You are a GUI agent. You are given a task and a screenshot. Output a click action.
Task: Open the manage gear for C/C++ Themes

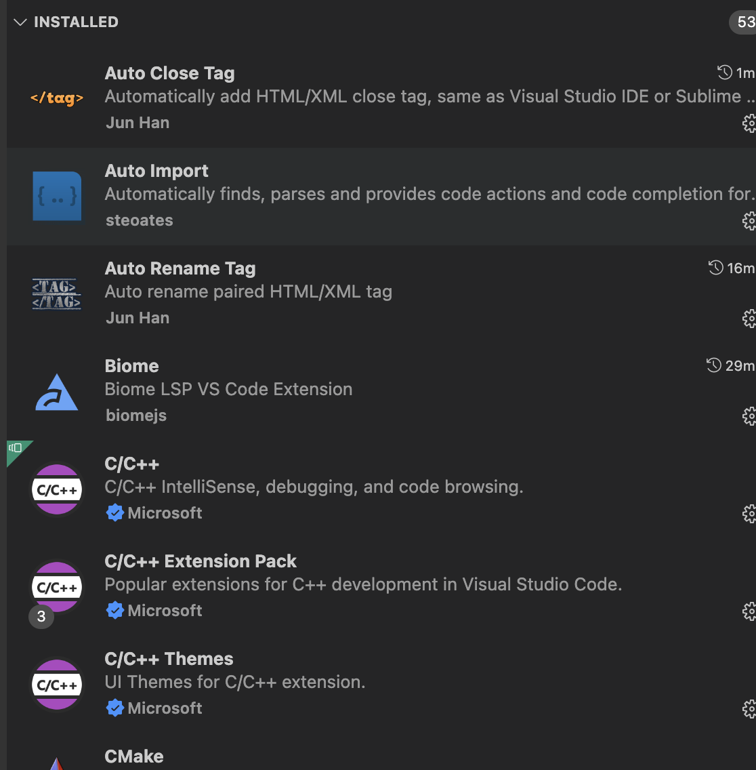point(749,710)
